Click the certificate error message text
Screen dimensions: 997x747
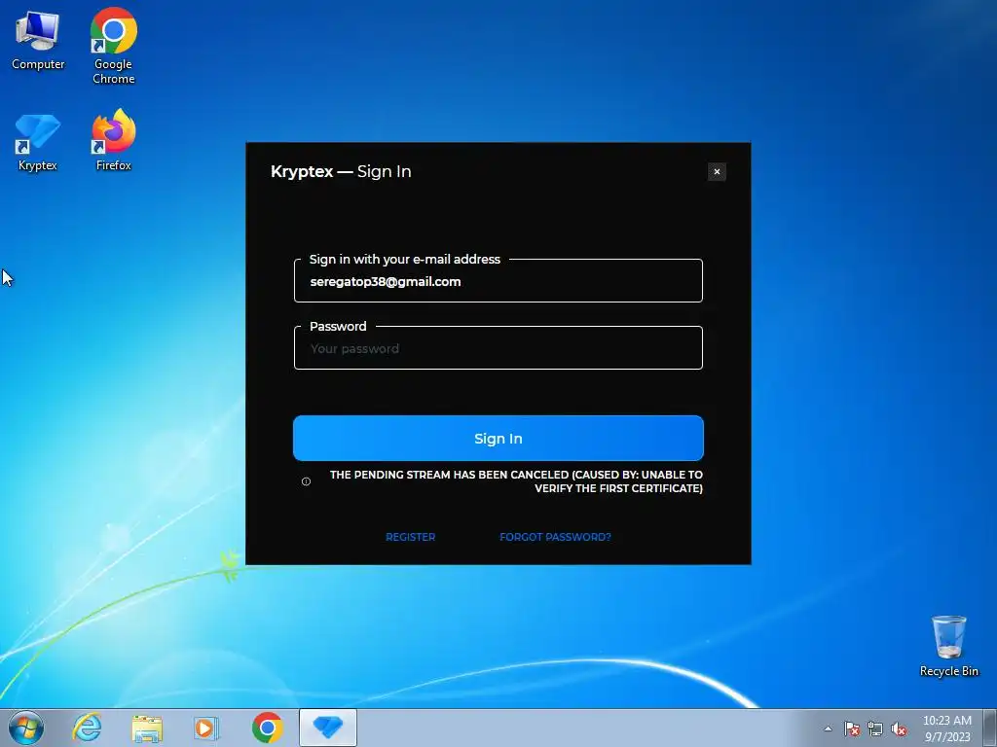(516, 481)
